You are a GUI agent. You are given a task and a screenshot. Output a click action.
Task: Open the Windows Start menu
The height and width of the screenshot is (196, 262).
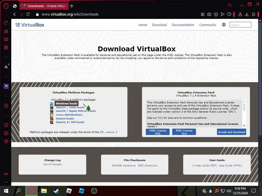[x=6, y=191]
